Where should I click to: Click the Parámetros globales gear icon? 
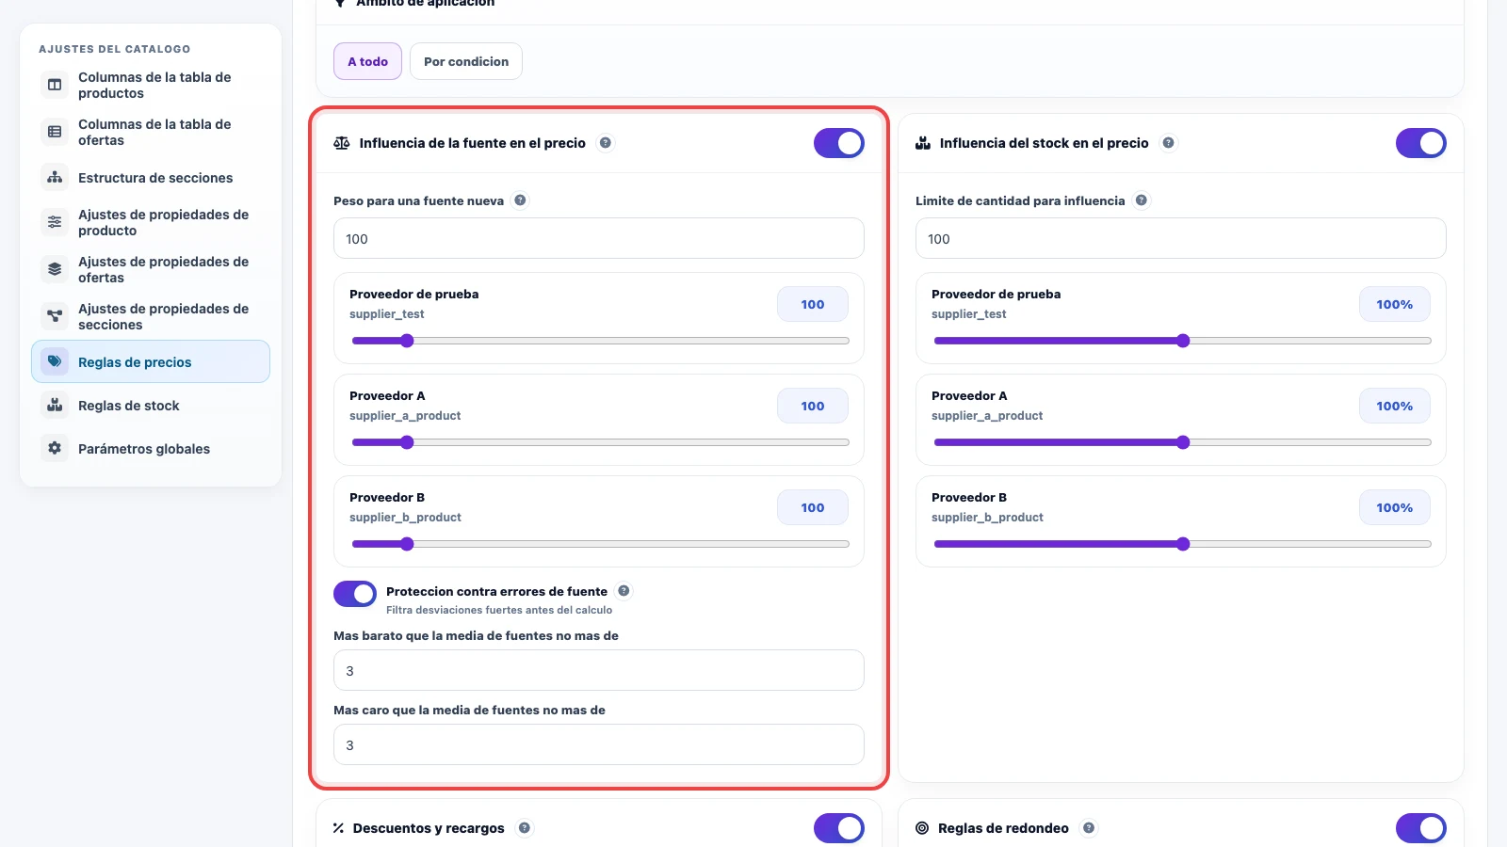click(55, 448)
